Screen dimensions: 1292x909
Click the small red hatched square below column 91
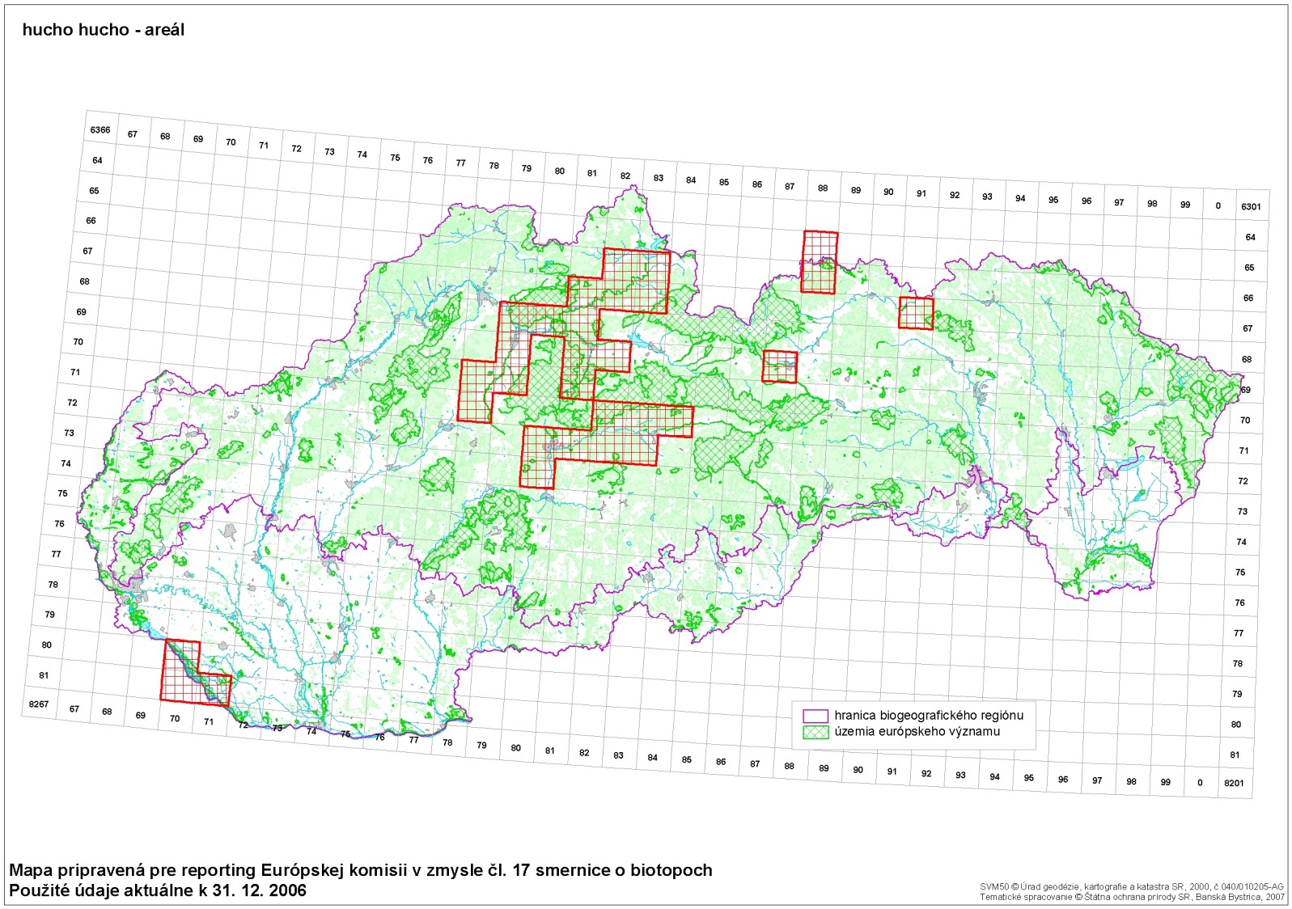point(916,313)
